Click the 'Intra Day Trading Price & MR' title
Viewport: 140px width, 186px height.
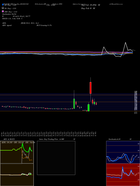(52, 139)
